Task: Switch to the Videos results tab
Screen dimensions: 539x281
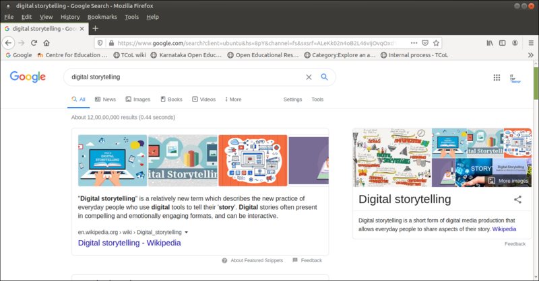Action: (204, 99)
